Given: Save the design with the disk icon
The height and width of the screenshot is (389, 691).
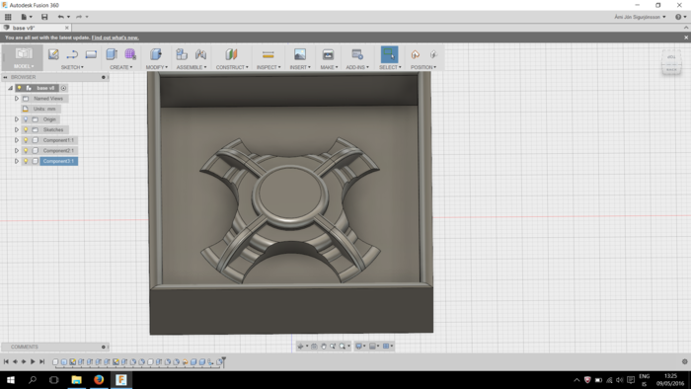Looking at the screenshot, I should tap(44, 17).
